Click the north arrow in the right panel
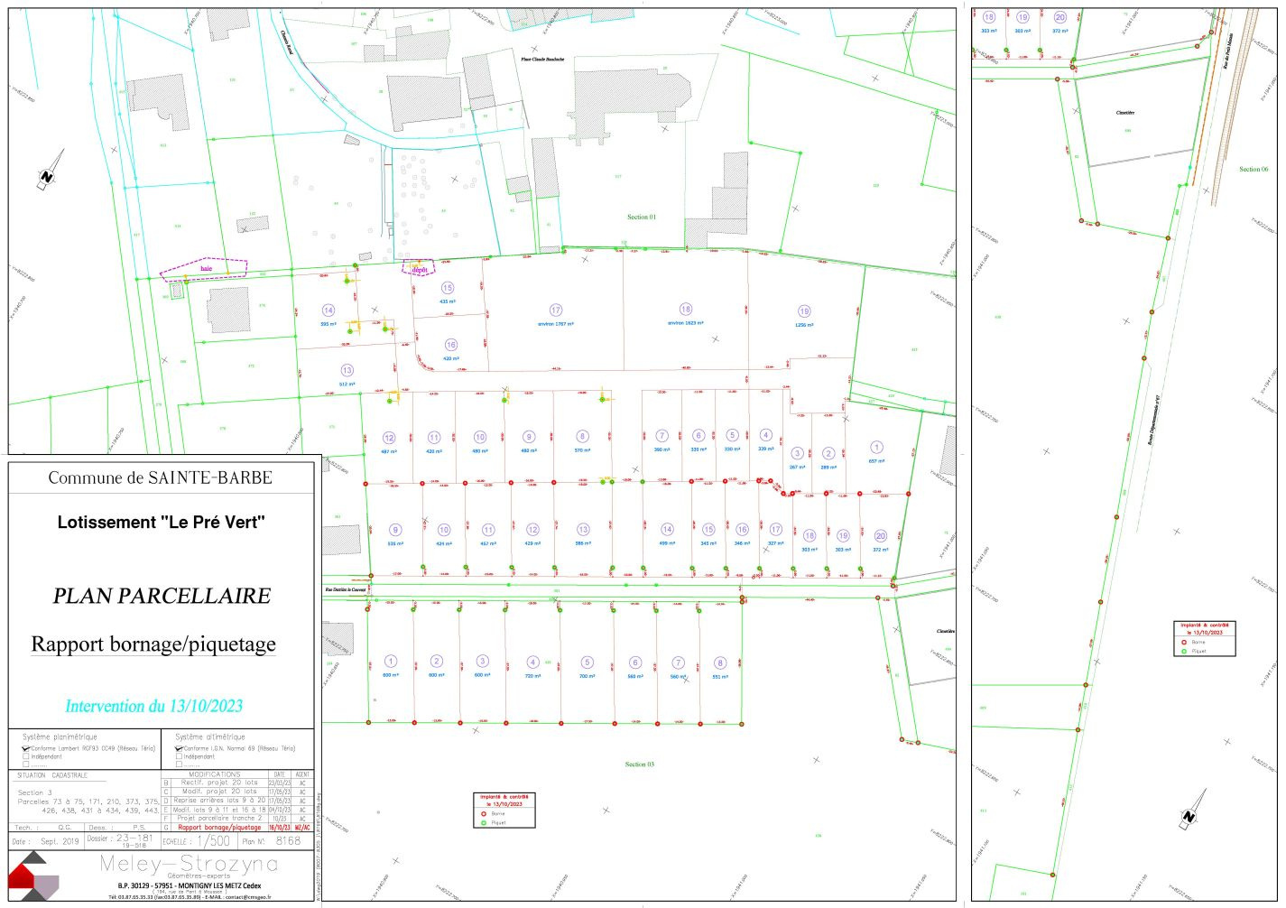This screenshot has width=1286, height=908. pyautogui.click(x=1193, y=810)
